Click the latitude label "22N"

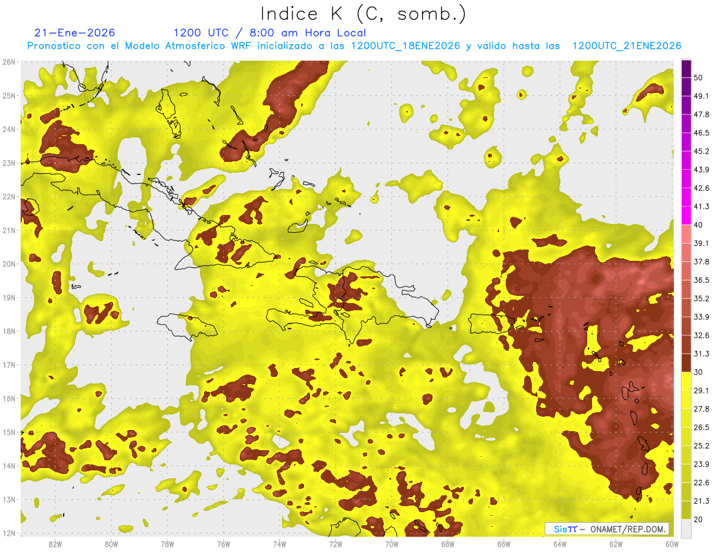9,197
